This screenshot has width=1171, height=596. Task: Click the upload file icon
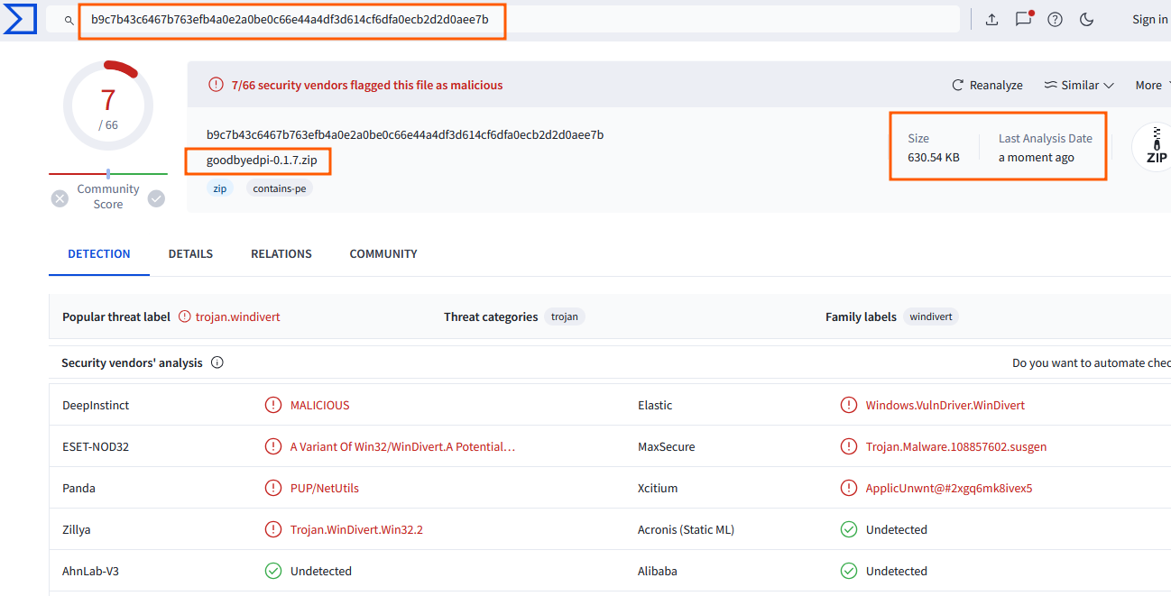point(991,19)
